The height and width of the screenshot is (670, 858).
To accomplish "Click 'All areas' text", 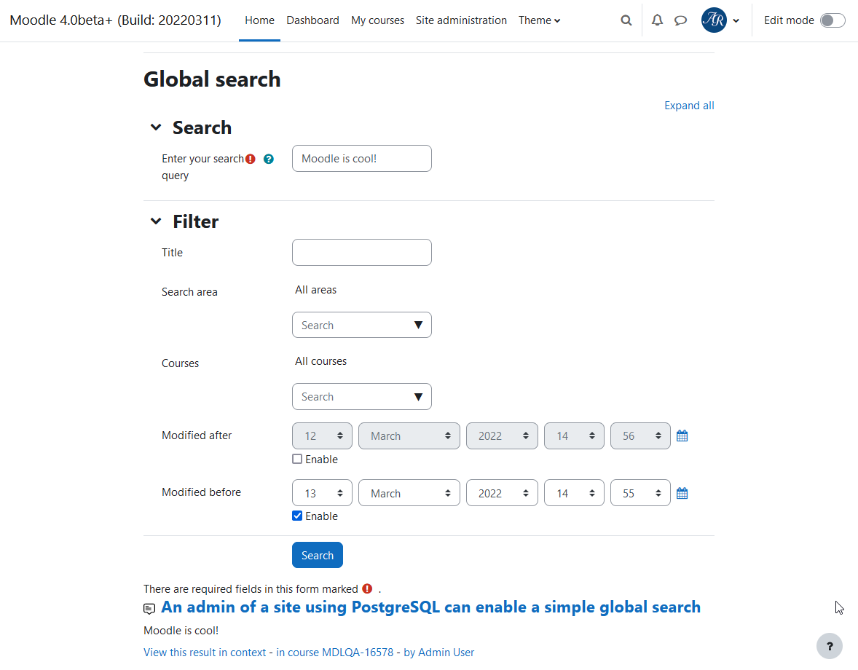I will click(x=315, y=290).
